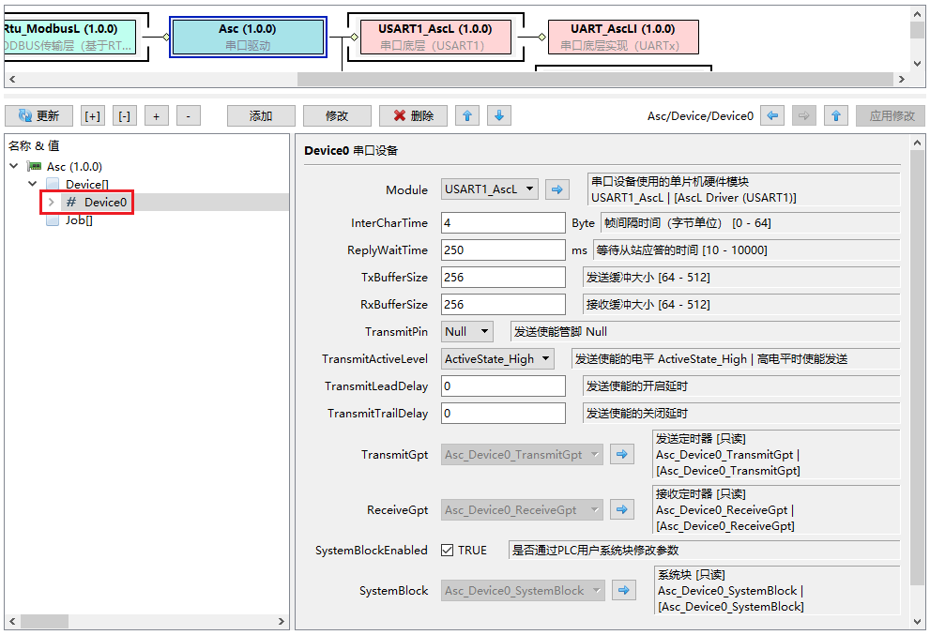Expand the Device0 tree node
930x635 pixels.
(52, 203)
